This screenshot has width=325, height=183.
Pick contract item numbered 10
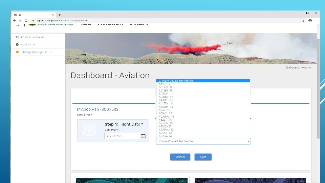(x=203, y=94)
